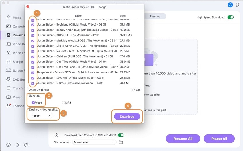Click the Pause All button
Viewport: 243px width, 151px height.
219,139
